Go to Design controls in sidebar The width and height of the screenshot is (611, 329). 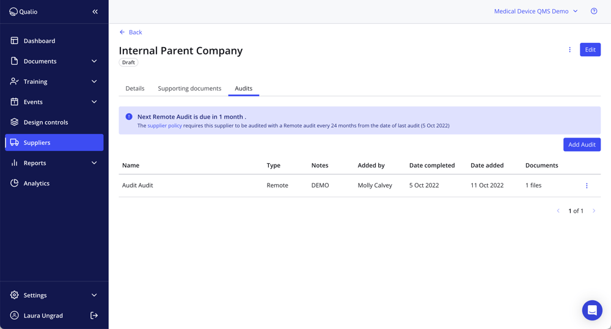46,122
